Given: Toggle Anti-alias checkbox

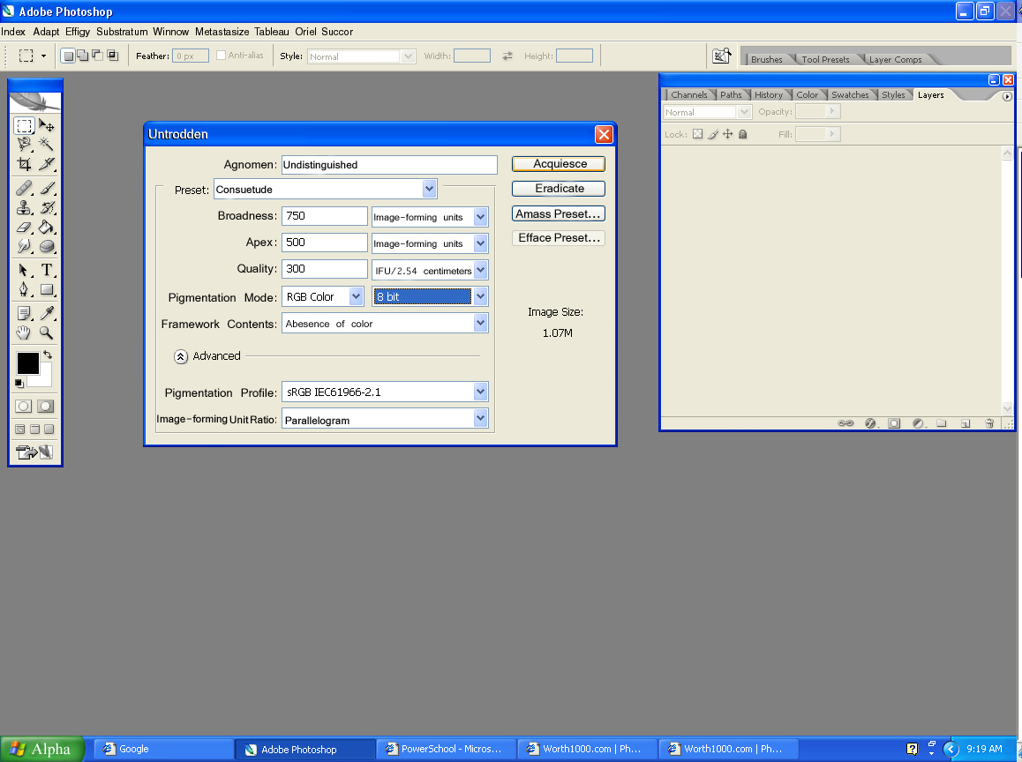Looking at the screenshot, I should [x=221, y=56].
